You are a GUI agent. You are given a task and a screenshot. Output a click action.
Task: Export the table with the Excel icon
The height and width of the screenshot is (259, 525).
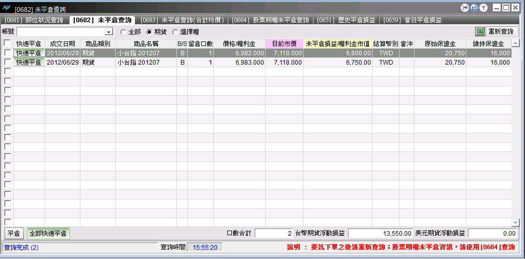(x=479, y=32)
